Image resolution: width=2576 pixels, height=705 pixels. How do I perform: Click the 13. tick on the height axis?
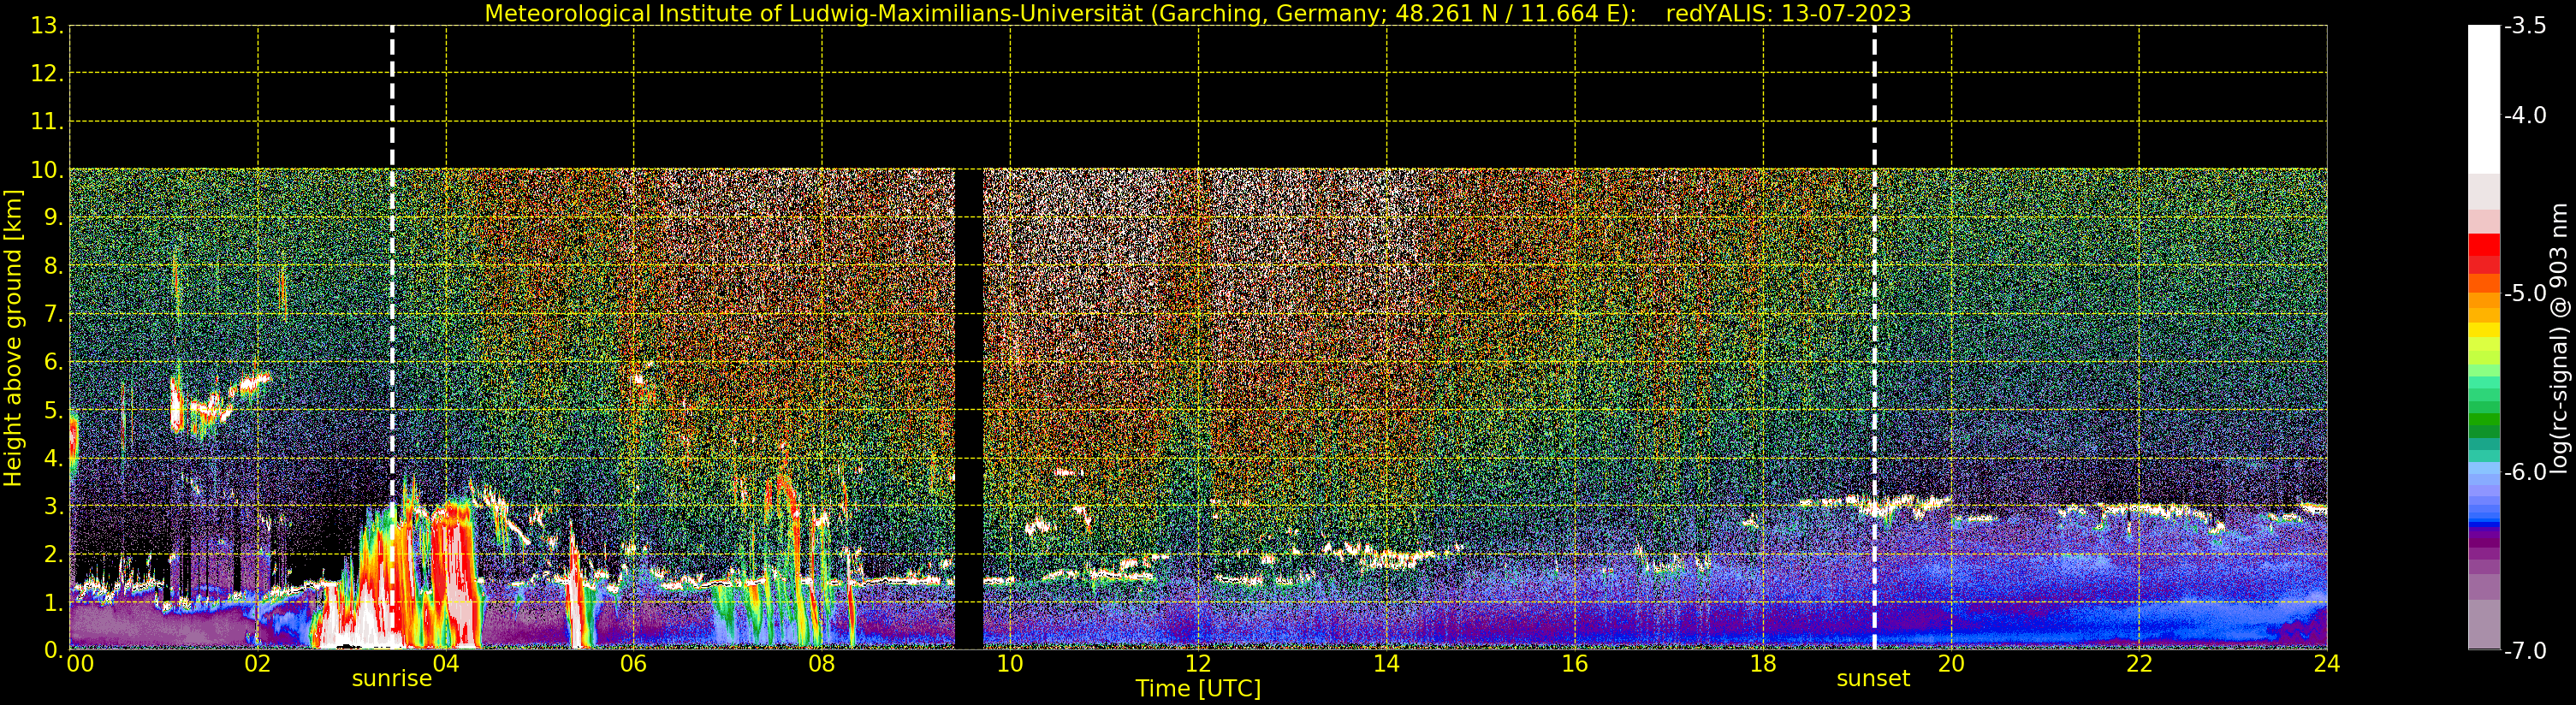[46, 26]
